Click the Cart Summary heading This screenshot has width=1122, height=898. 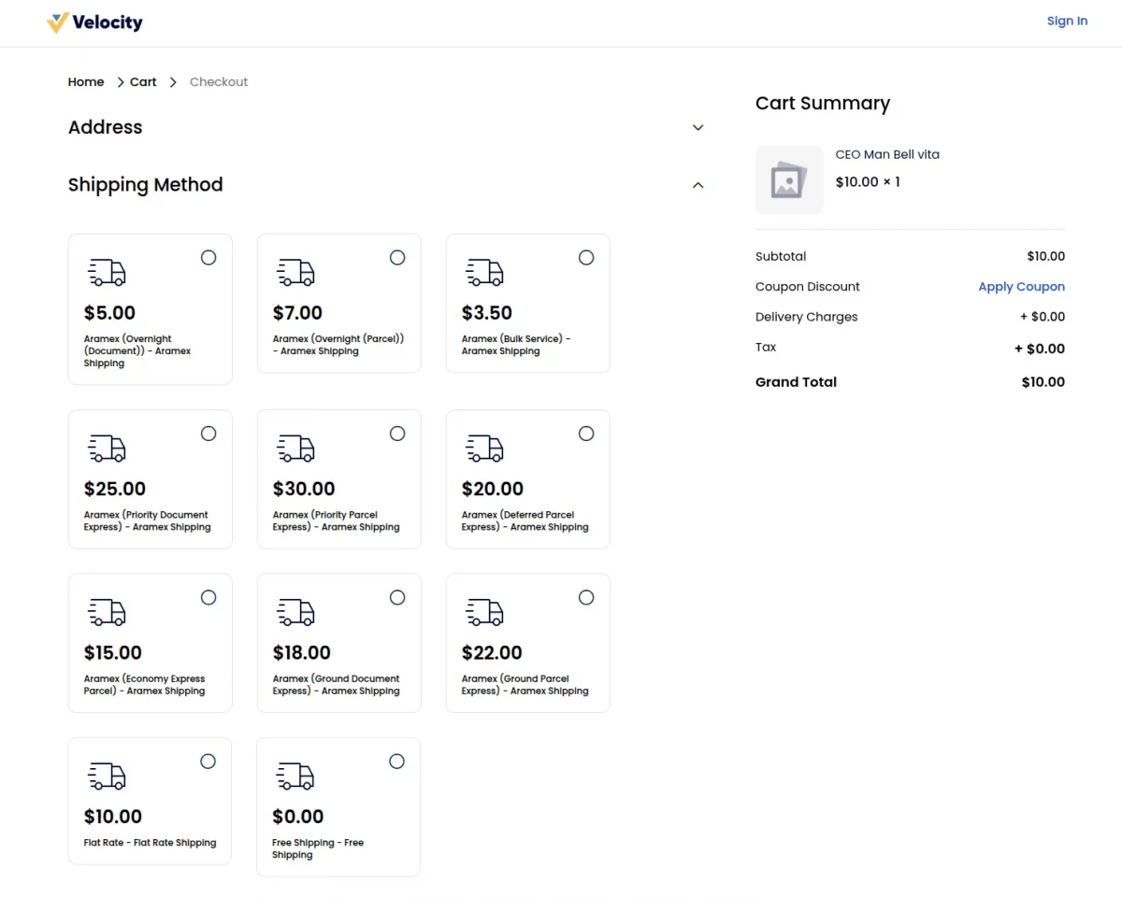pos(823,104)
